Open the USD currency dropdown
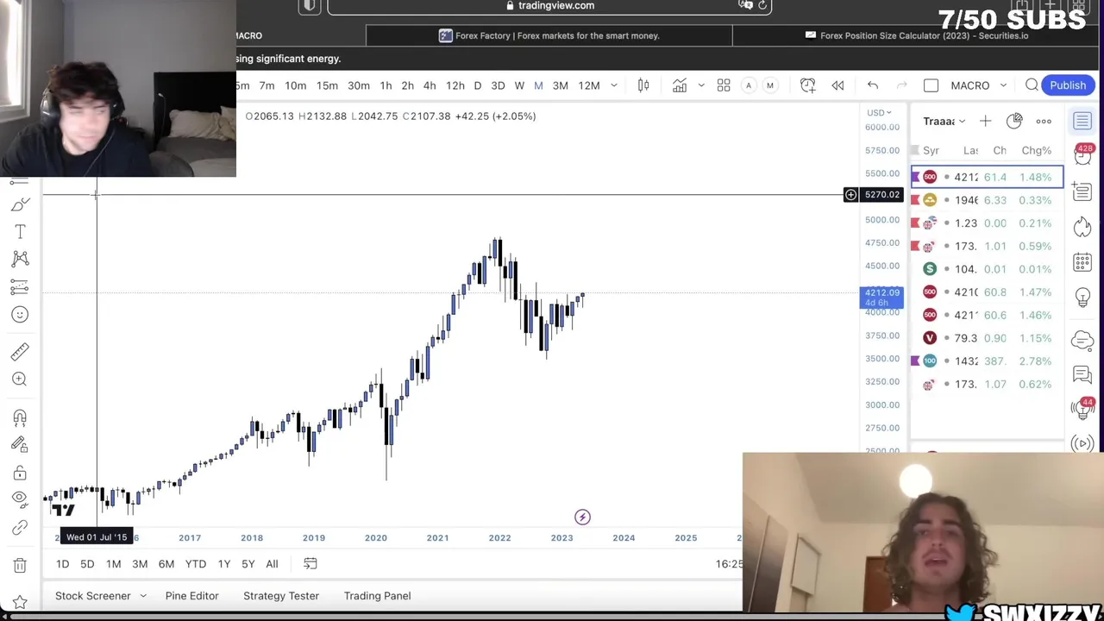Screen dimensions: 1104x621 click(x=879, y=113)
